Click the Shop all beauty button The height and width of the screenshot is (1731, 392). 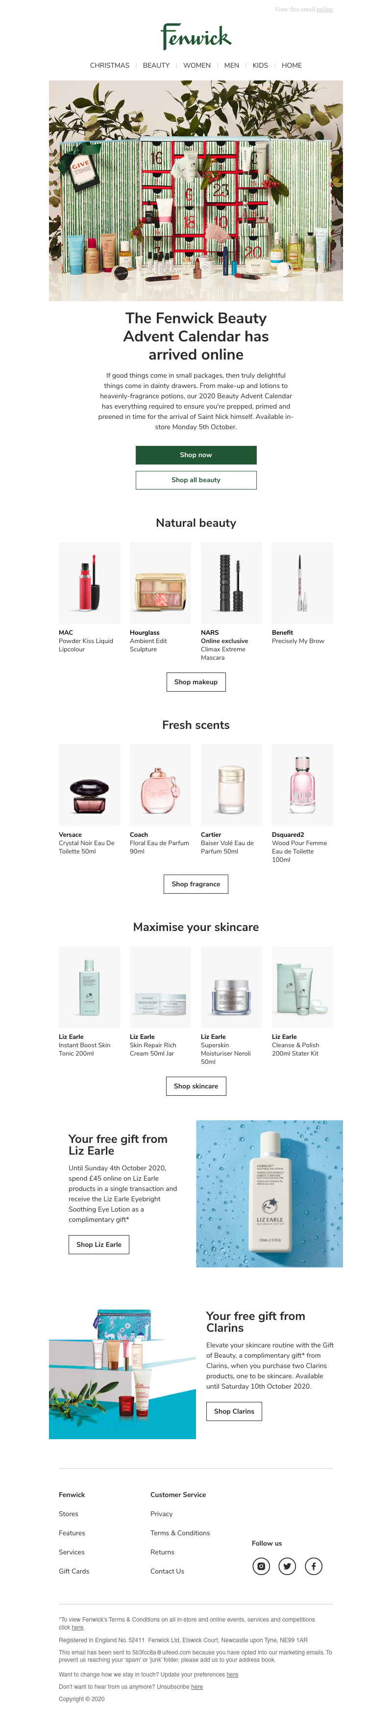click(196, 480)
